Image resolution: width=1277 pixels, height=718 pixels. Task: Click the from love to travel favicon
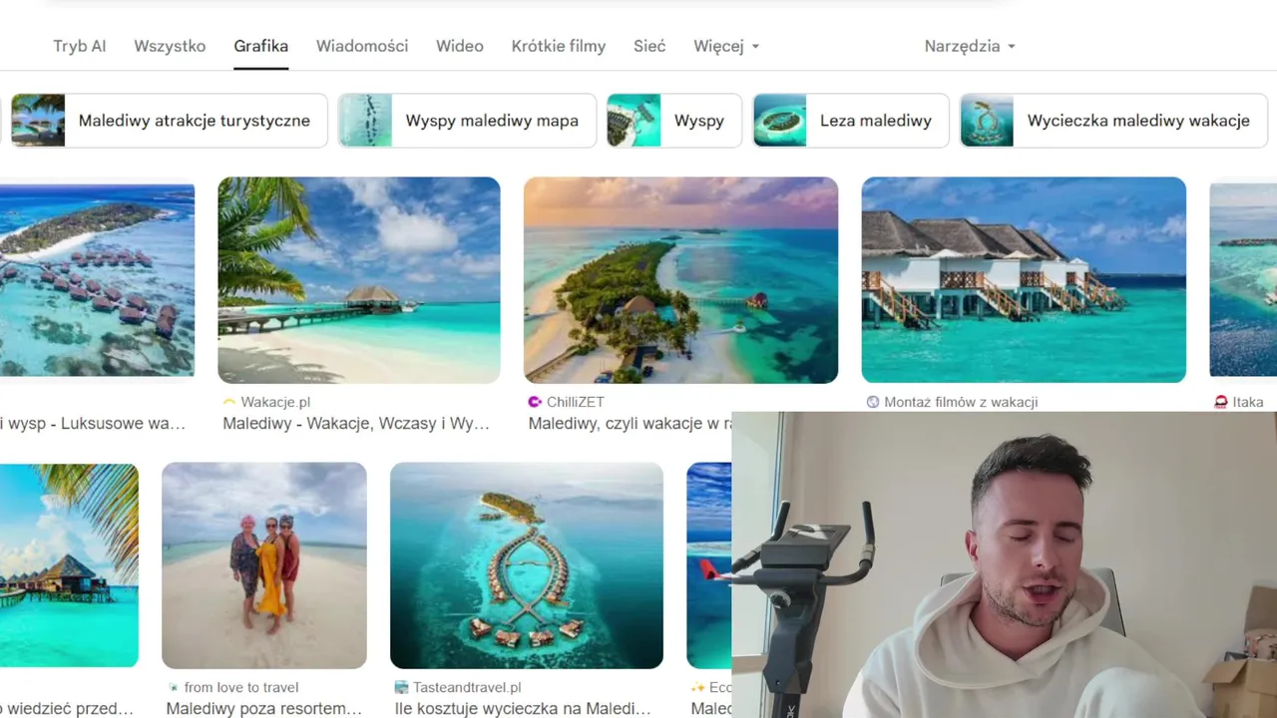[174, 687]
